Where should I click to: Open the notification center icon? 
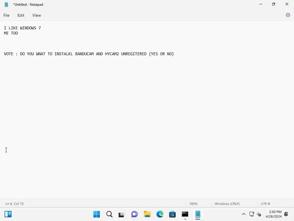tap(286, 214)
